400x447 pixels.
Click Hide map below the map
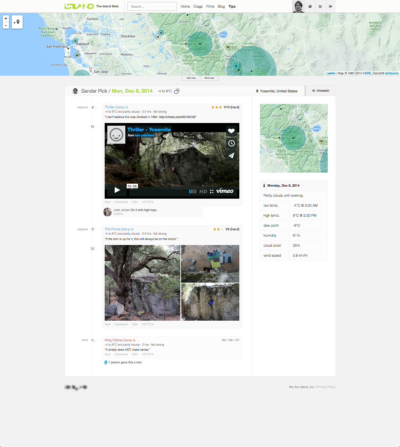(x=191, y=78)
